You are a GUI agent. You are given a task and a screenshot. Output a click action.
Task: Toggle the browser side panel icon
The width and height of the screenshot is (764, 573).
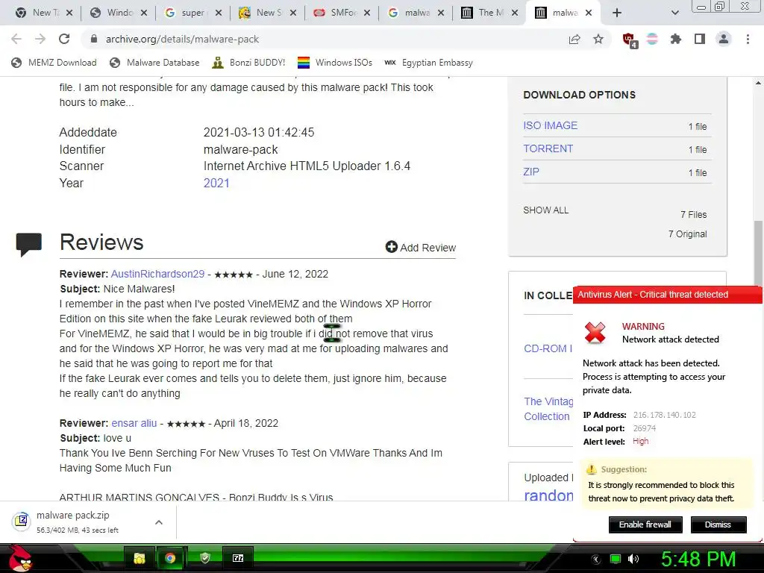point(700,39)
